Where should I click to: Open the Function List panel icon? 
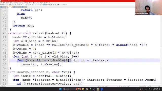tap(52, 5)
